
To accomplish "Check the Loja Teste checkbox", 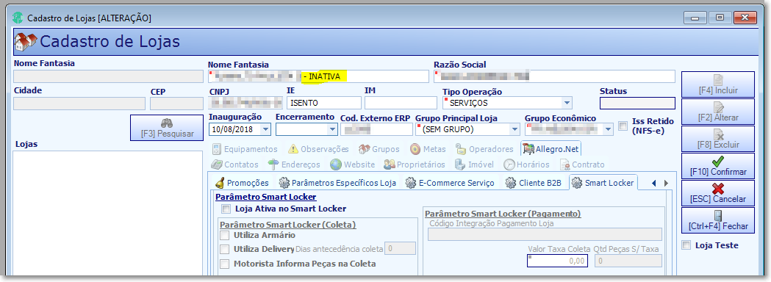I will coord(686,245).
